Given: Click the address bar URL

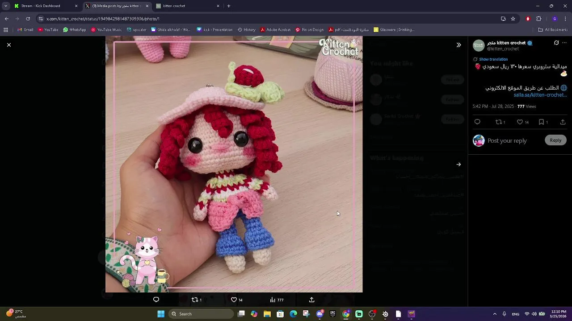Looking at the screenshot, I should point(103,19).
